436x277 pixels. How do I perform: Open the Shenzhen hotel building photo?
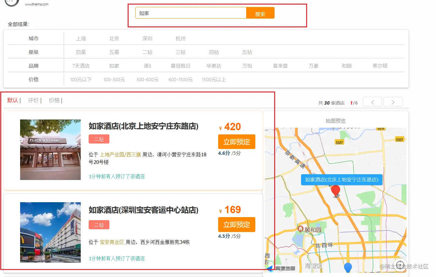51,232
